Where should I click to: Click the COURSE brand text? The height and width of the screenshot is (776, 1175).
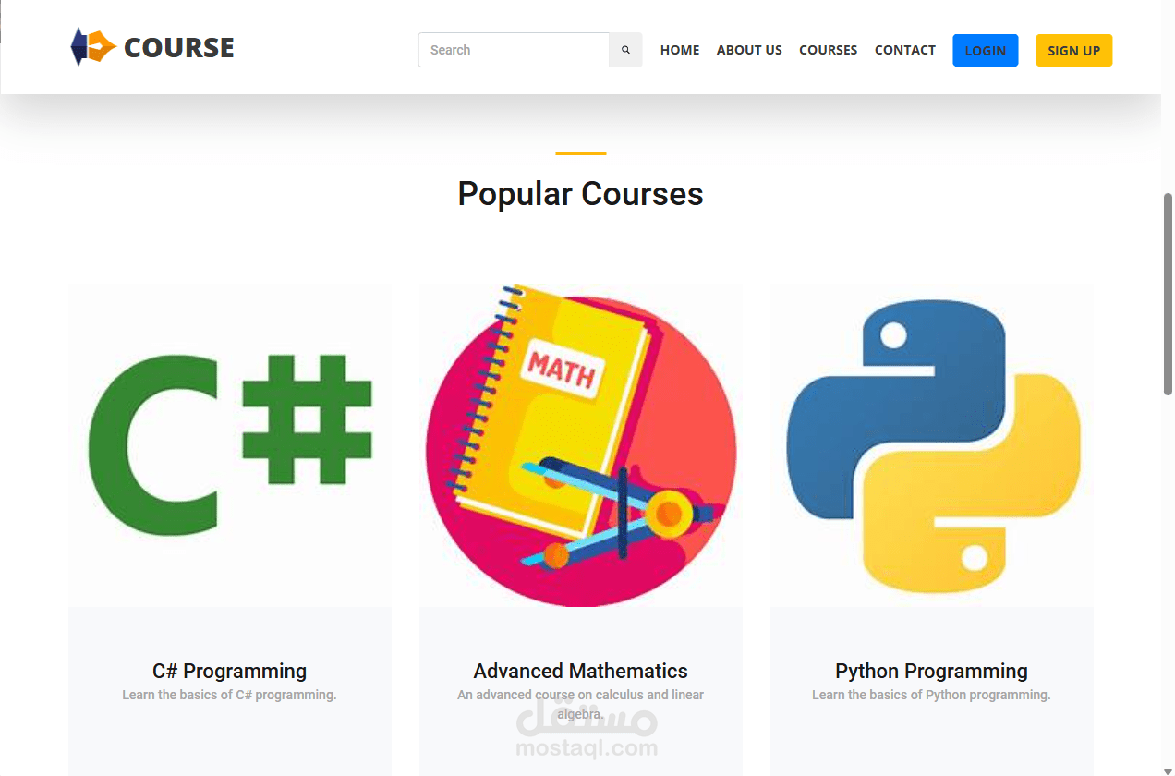pyautogui.click(x=179, y=47)
